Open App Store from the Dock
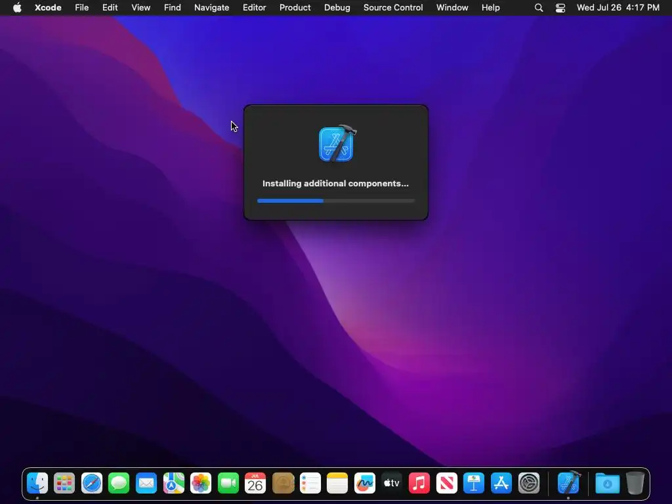The width and height of the screenshot is (672, 504). [501, 483]
